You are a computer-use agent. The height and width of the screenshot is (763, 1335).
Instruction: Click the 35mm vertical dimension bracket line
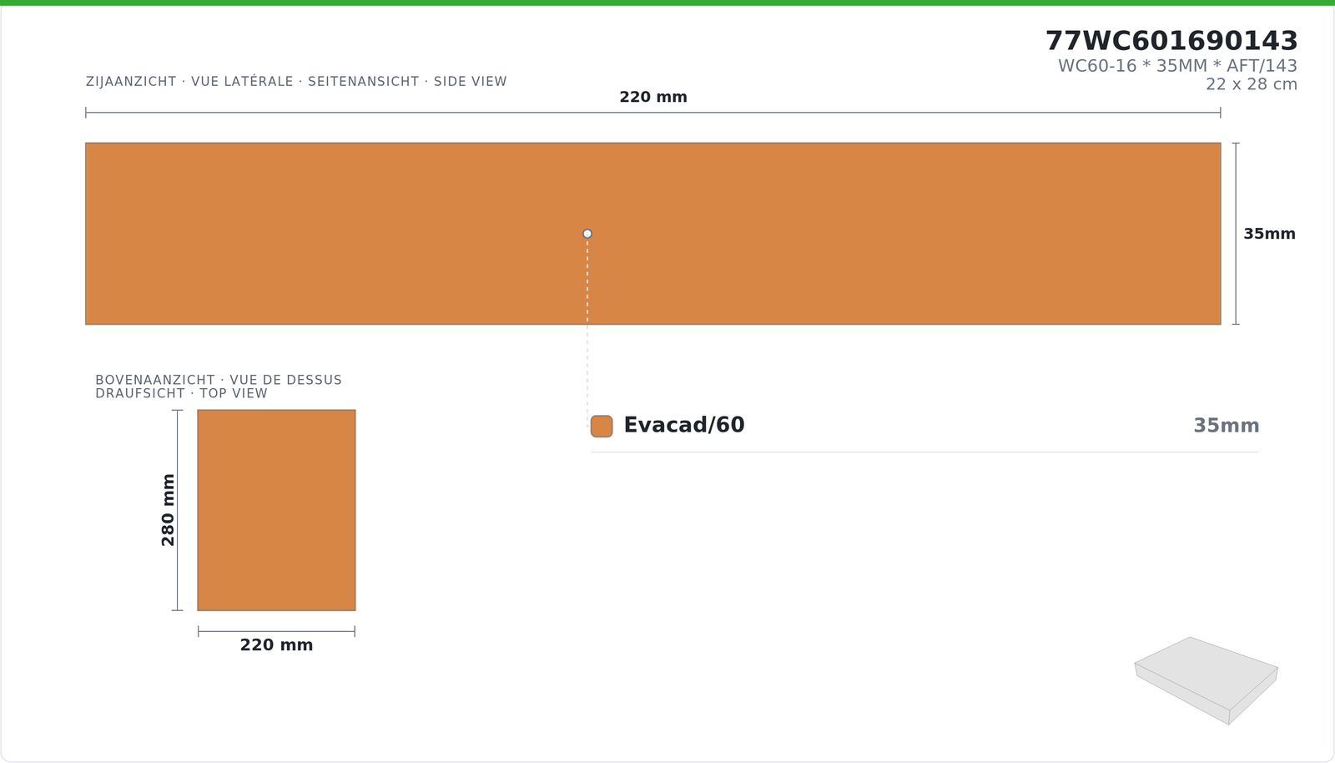1236,234
